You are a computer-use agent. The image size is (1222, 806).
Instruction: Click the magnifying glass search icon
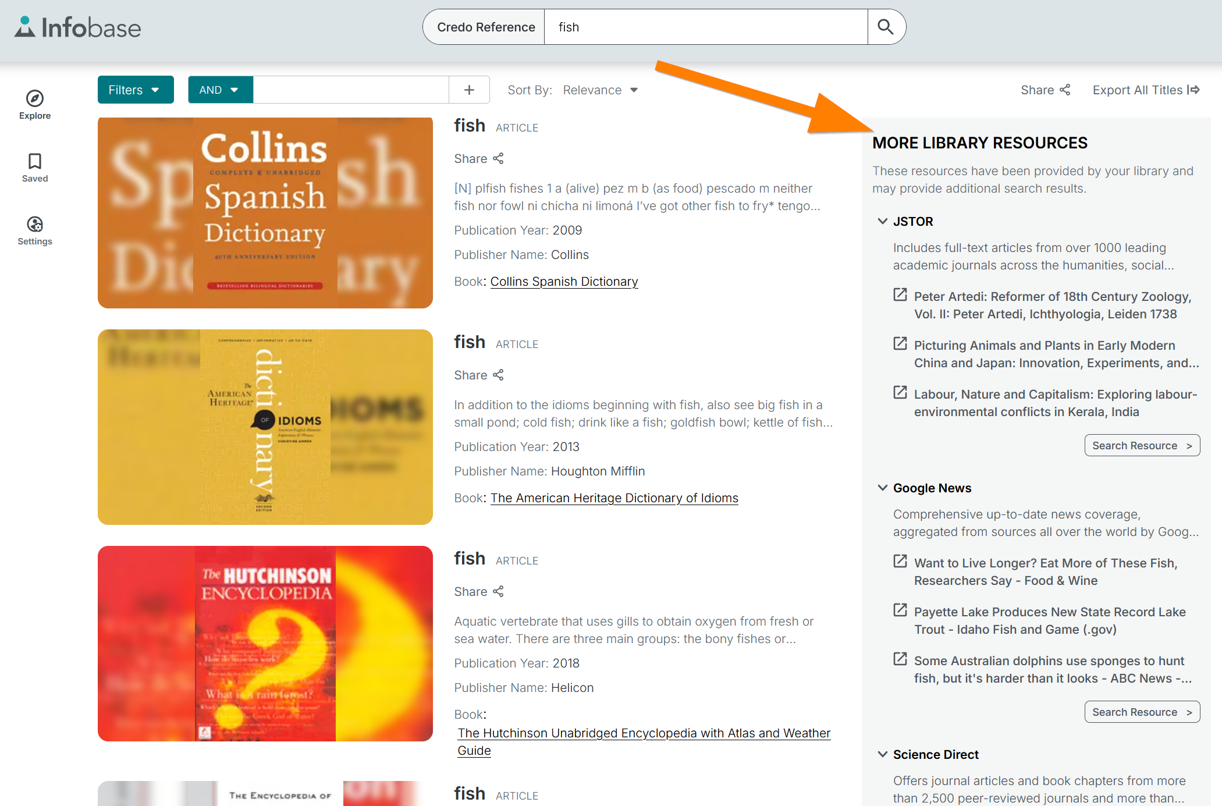(x=886, y=27)
